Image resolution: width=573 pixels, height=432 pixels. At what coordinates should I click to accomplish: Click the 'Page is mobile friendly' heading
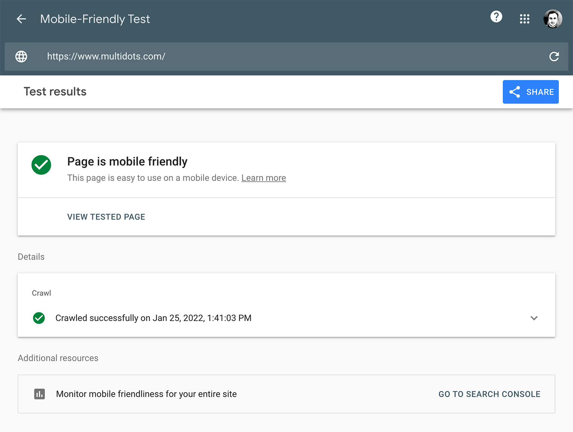tap(127, 162)
